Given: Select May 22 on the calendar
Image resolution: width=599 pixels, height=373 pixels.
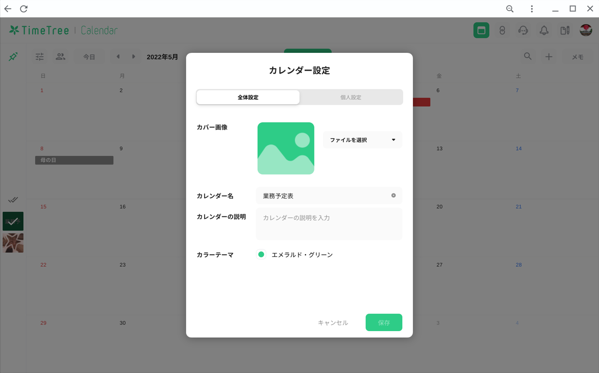Looking at the screenshot, I should click(43, 265).
